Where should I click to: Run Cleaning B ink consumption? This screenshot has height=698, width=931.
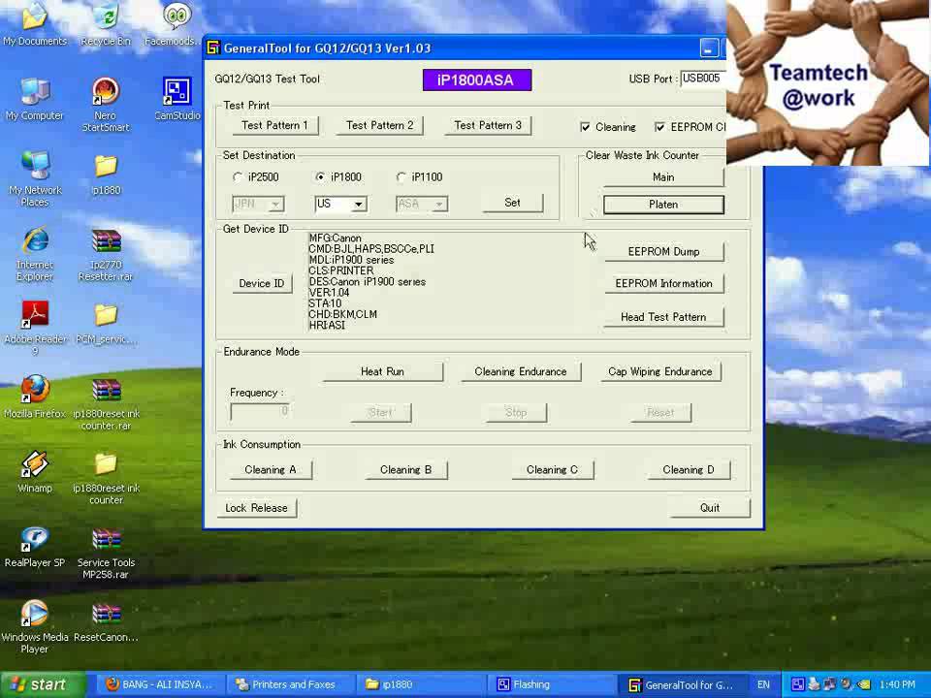click(405, 469)
